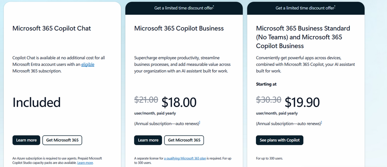Click the Included price label
The image size is (387, 167).
tap(37, 102)
